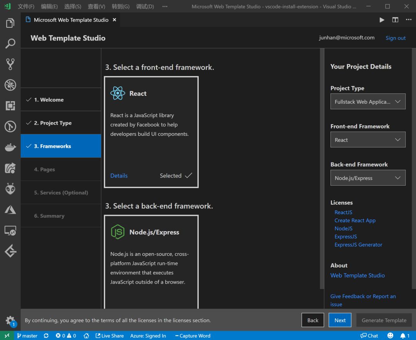Open the Project Type dropdown

click(368, 101)
